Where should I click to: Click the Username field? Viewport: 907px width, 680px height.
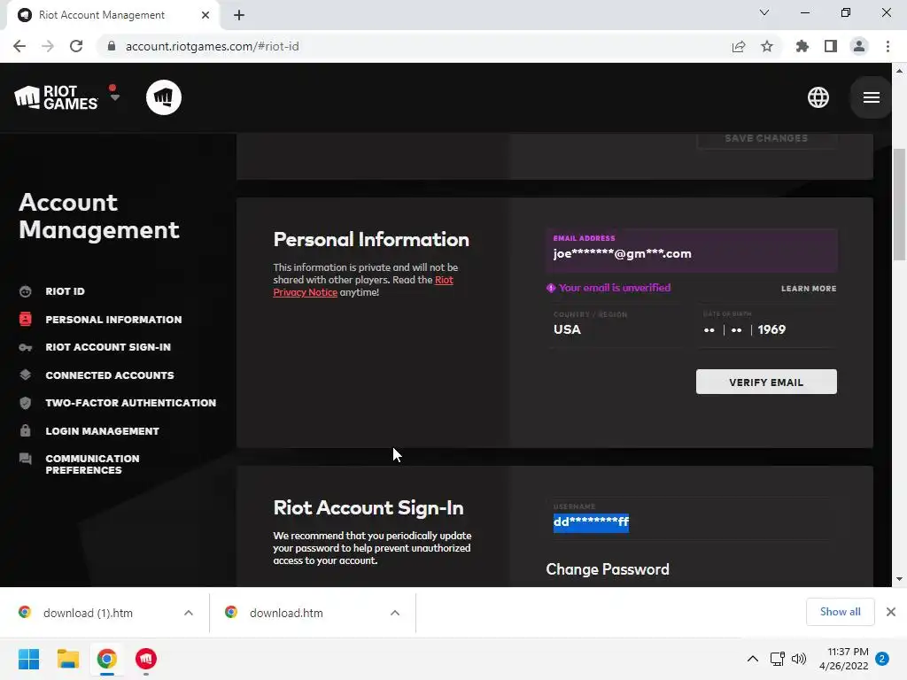[x=691, y=518]
